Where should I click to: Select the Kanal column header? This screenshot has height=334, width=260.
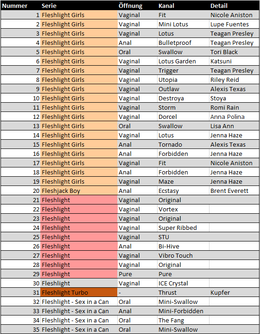click(183, 6)
